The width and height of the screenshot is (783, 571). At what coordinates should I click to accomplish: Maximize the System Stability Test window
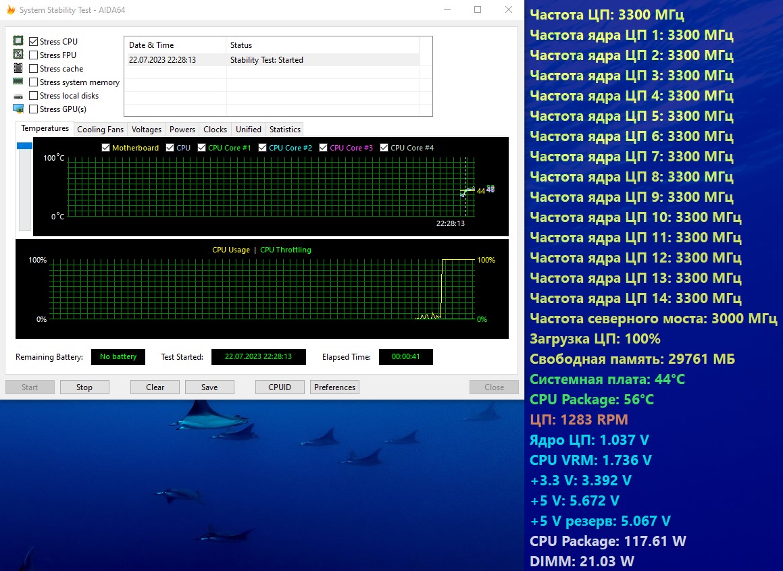click(x=478, y=9)
